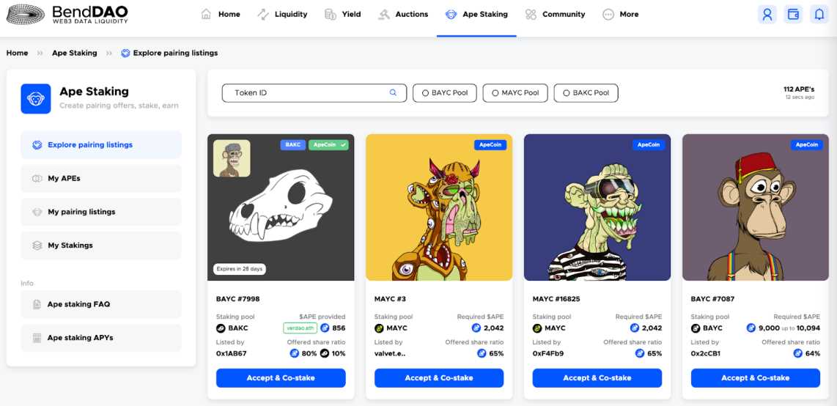The width and height of the screenshot is (837, 406).
Task: Open the Community menu
Action: pos(555,15)
